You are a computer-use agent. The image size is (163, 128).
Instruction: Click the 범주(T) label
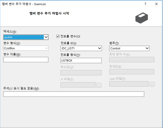click(114, 43)
